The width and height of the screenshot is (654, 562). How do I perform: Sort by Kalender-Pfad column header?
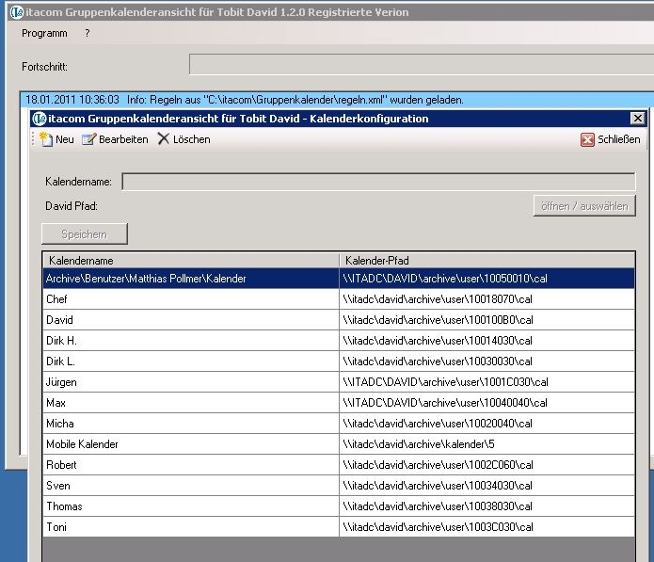(x=487, y=261)
